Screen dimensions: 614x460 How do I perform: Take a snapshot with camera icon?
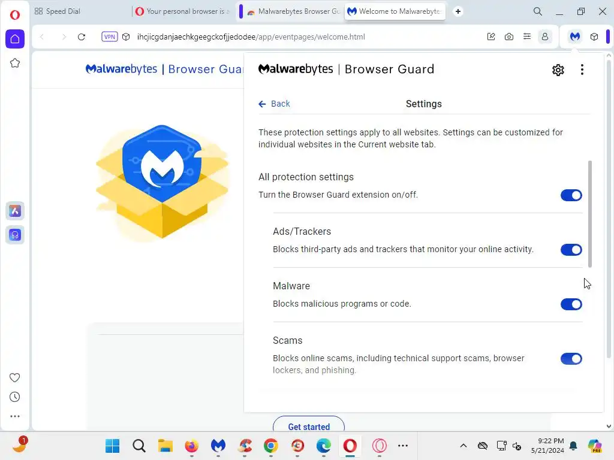coord(509,37)
